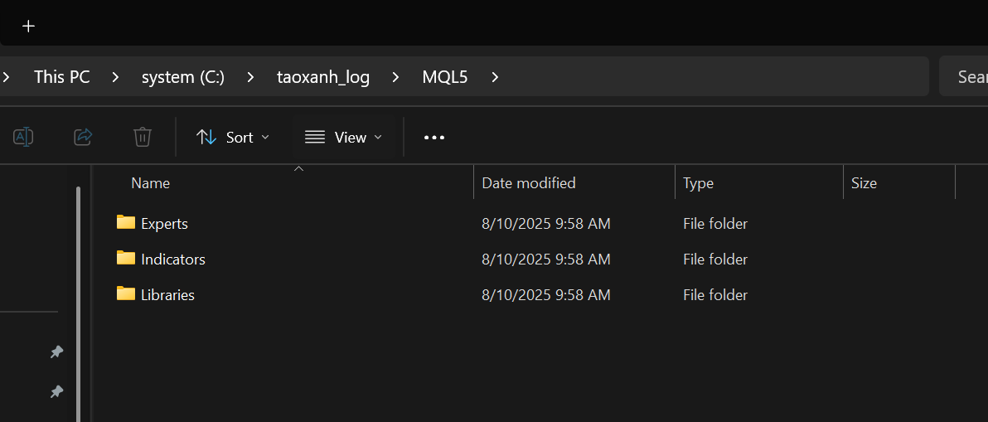This screenshot has width=988, height=422.
Task: Click the Share icon in toolbar
Action: point(83,137)
